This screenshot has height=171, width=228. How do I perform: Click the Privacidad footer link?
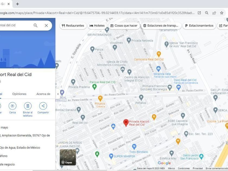(198, 168)
